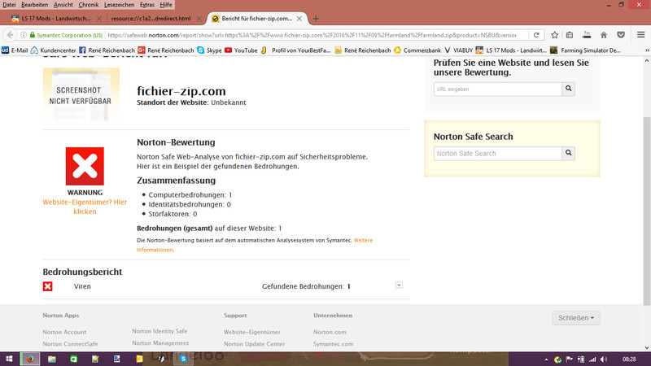Screen dimensions: 651x366
Task: Open the Datei menu
Action: pyautogui.click(x=9, y=5)
